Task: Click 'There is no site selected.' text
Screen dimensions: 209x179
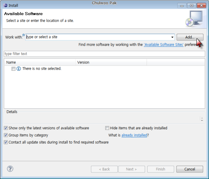Action: (42, 69)
